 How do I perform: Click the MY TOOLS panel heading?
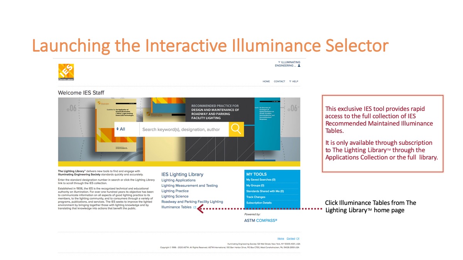[257, 174]
